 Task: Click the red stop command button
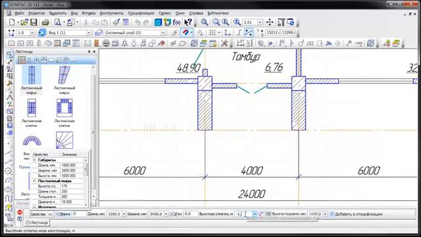click(20, 212)
